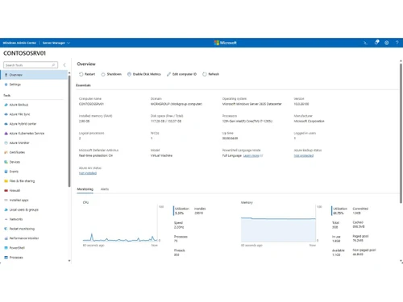Switch to the Alerts tab
Viewport: 403px width, 302px height.
click(105, 189)
